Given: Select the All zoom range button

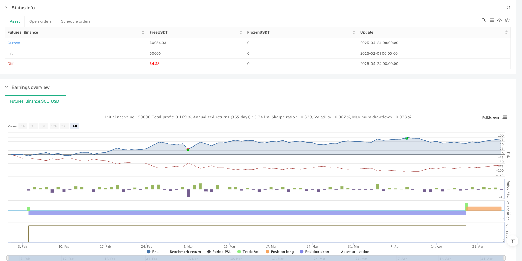Looking at the screenshot, I should (75, 126).
